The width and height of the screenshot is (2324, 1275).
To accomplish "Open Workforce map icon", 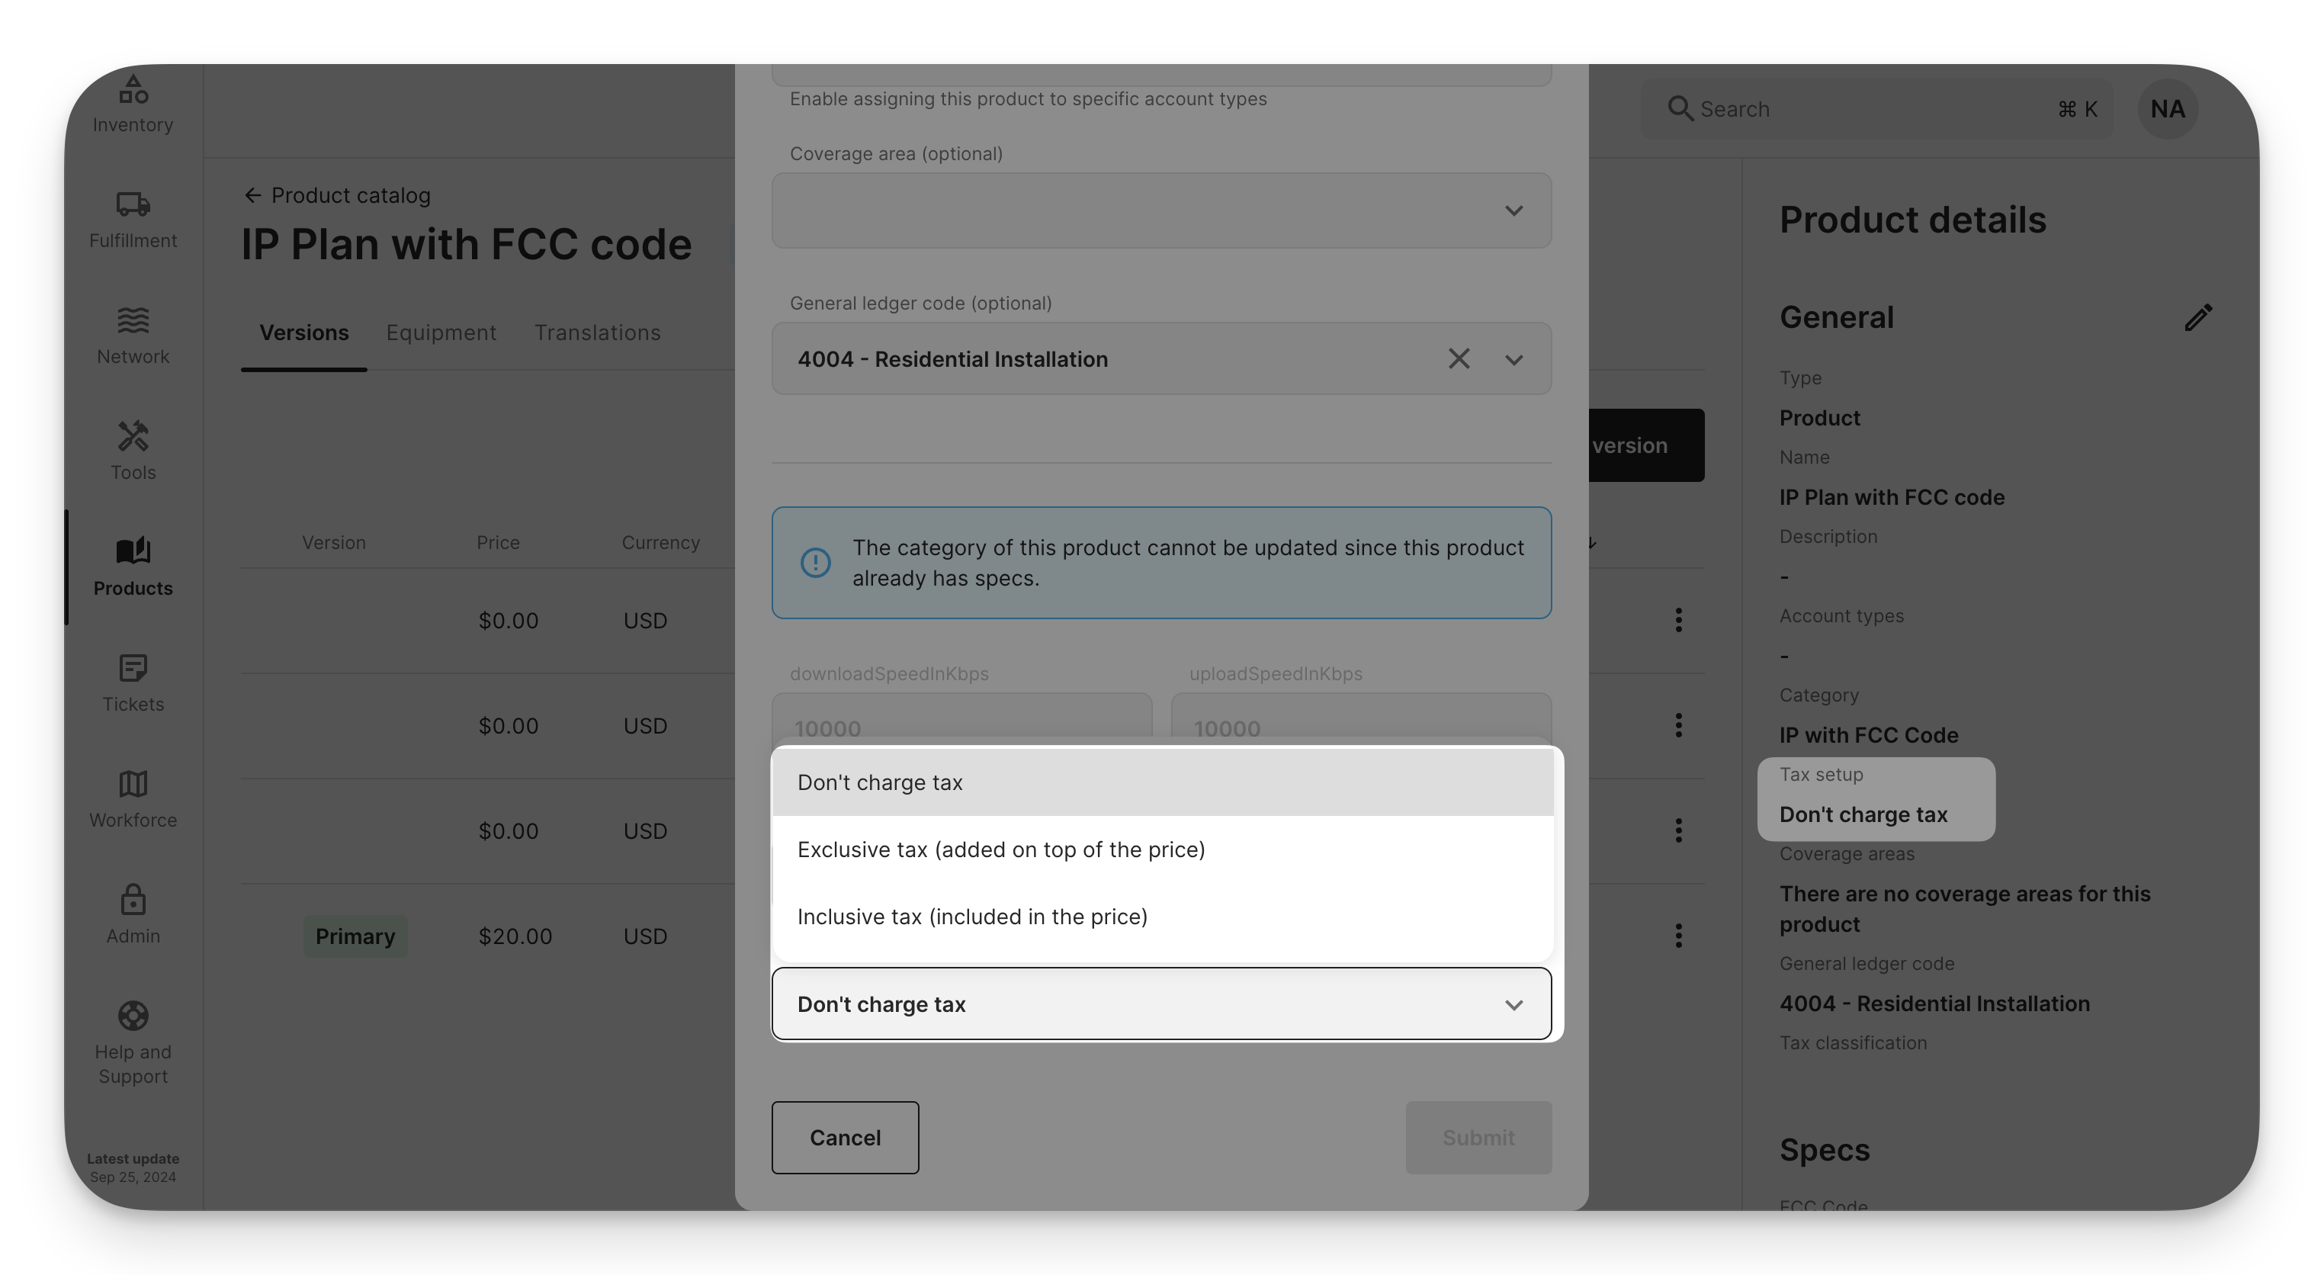I will [x=133, y=783].
